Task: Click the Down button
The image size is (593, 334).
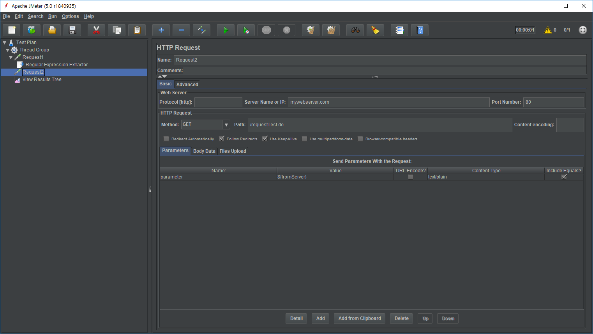Action: [448, 318]
